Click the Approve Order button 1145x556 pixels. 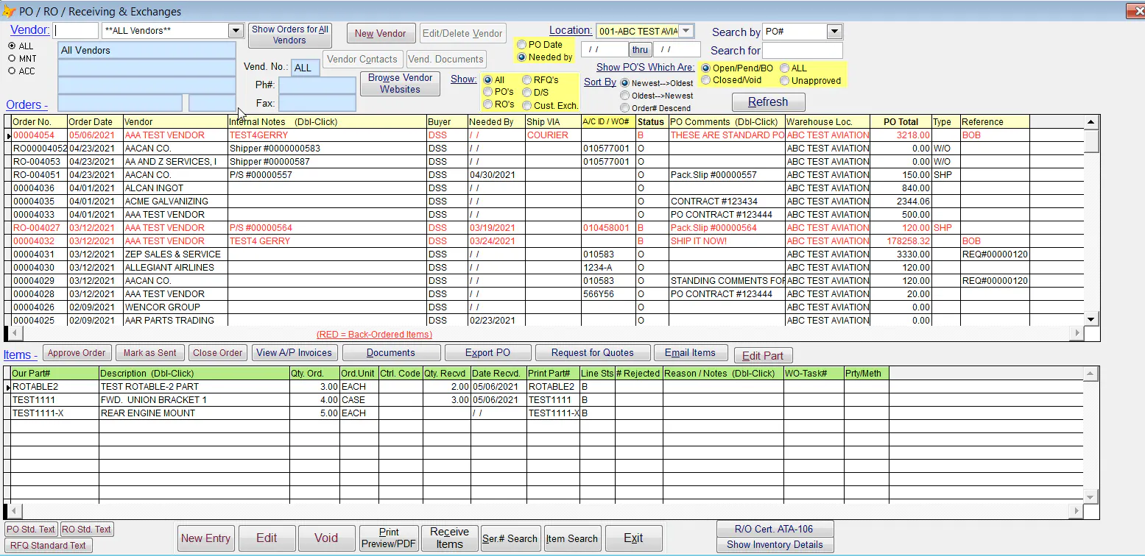click(x=77, y=353)
